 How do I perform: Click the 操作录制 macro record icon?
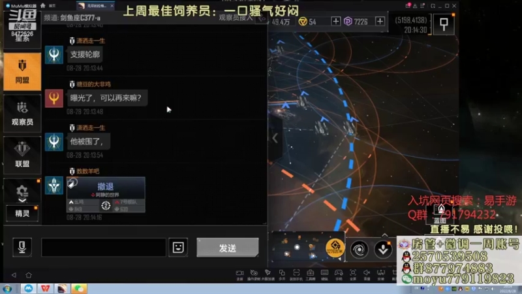(254, 274)
